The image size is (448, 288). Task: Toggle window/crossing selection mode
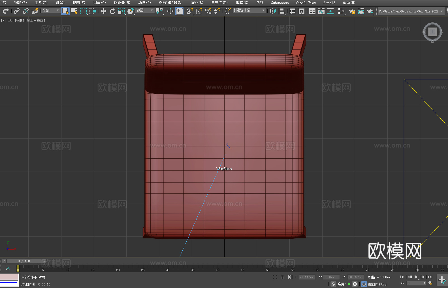[x=93, y=11]
